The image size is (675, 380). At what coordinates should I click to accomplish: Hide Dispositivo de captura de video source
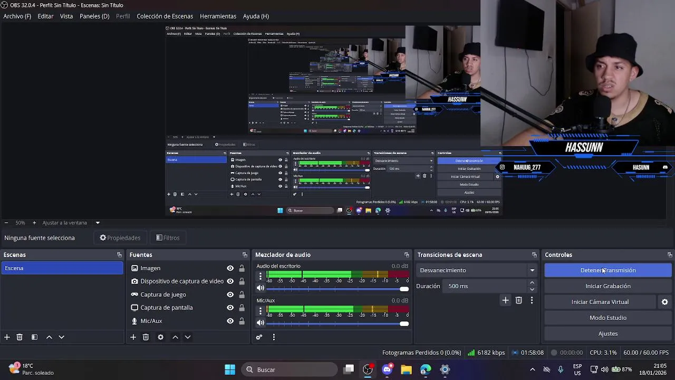[x=230, y=281]
